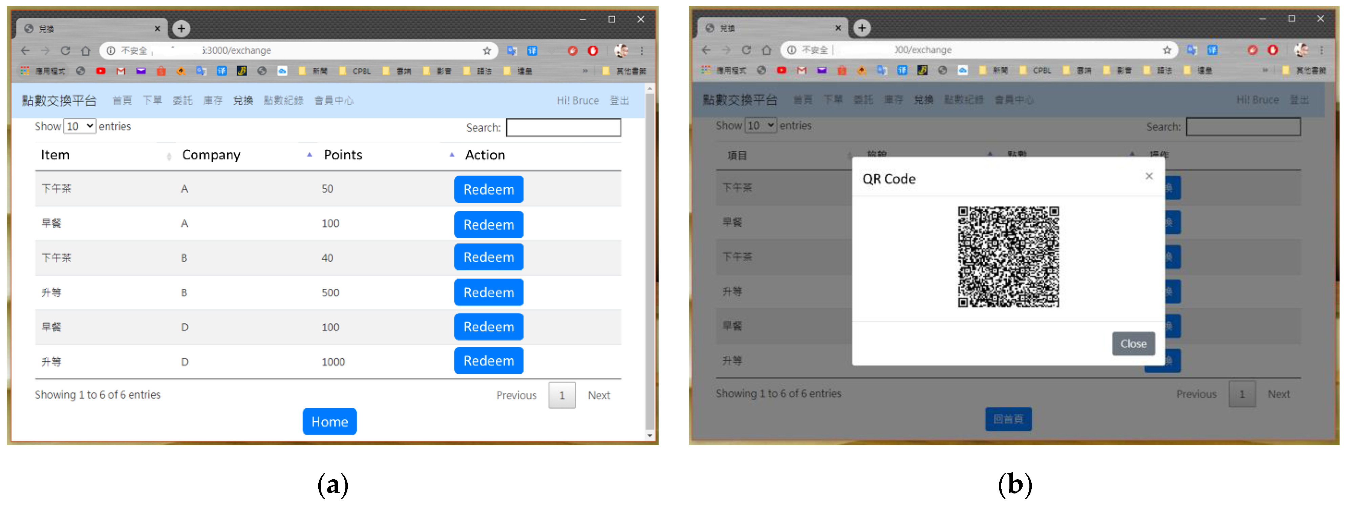Click the blue Home button

click(329, 421)
